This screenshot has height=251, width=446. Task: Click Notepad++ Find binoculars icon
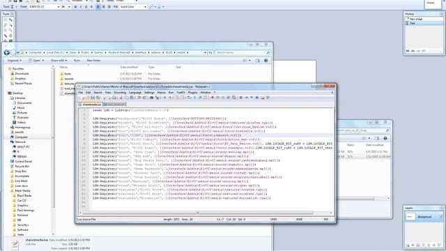(152, 98)
